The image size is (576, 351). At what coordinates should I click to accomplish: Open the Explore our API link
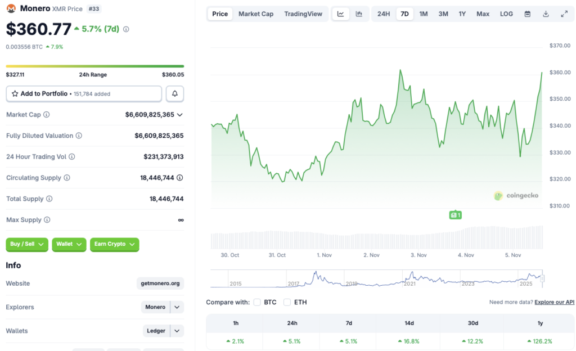click(x=554, y=302)
